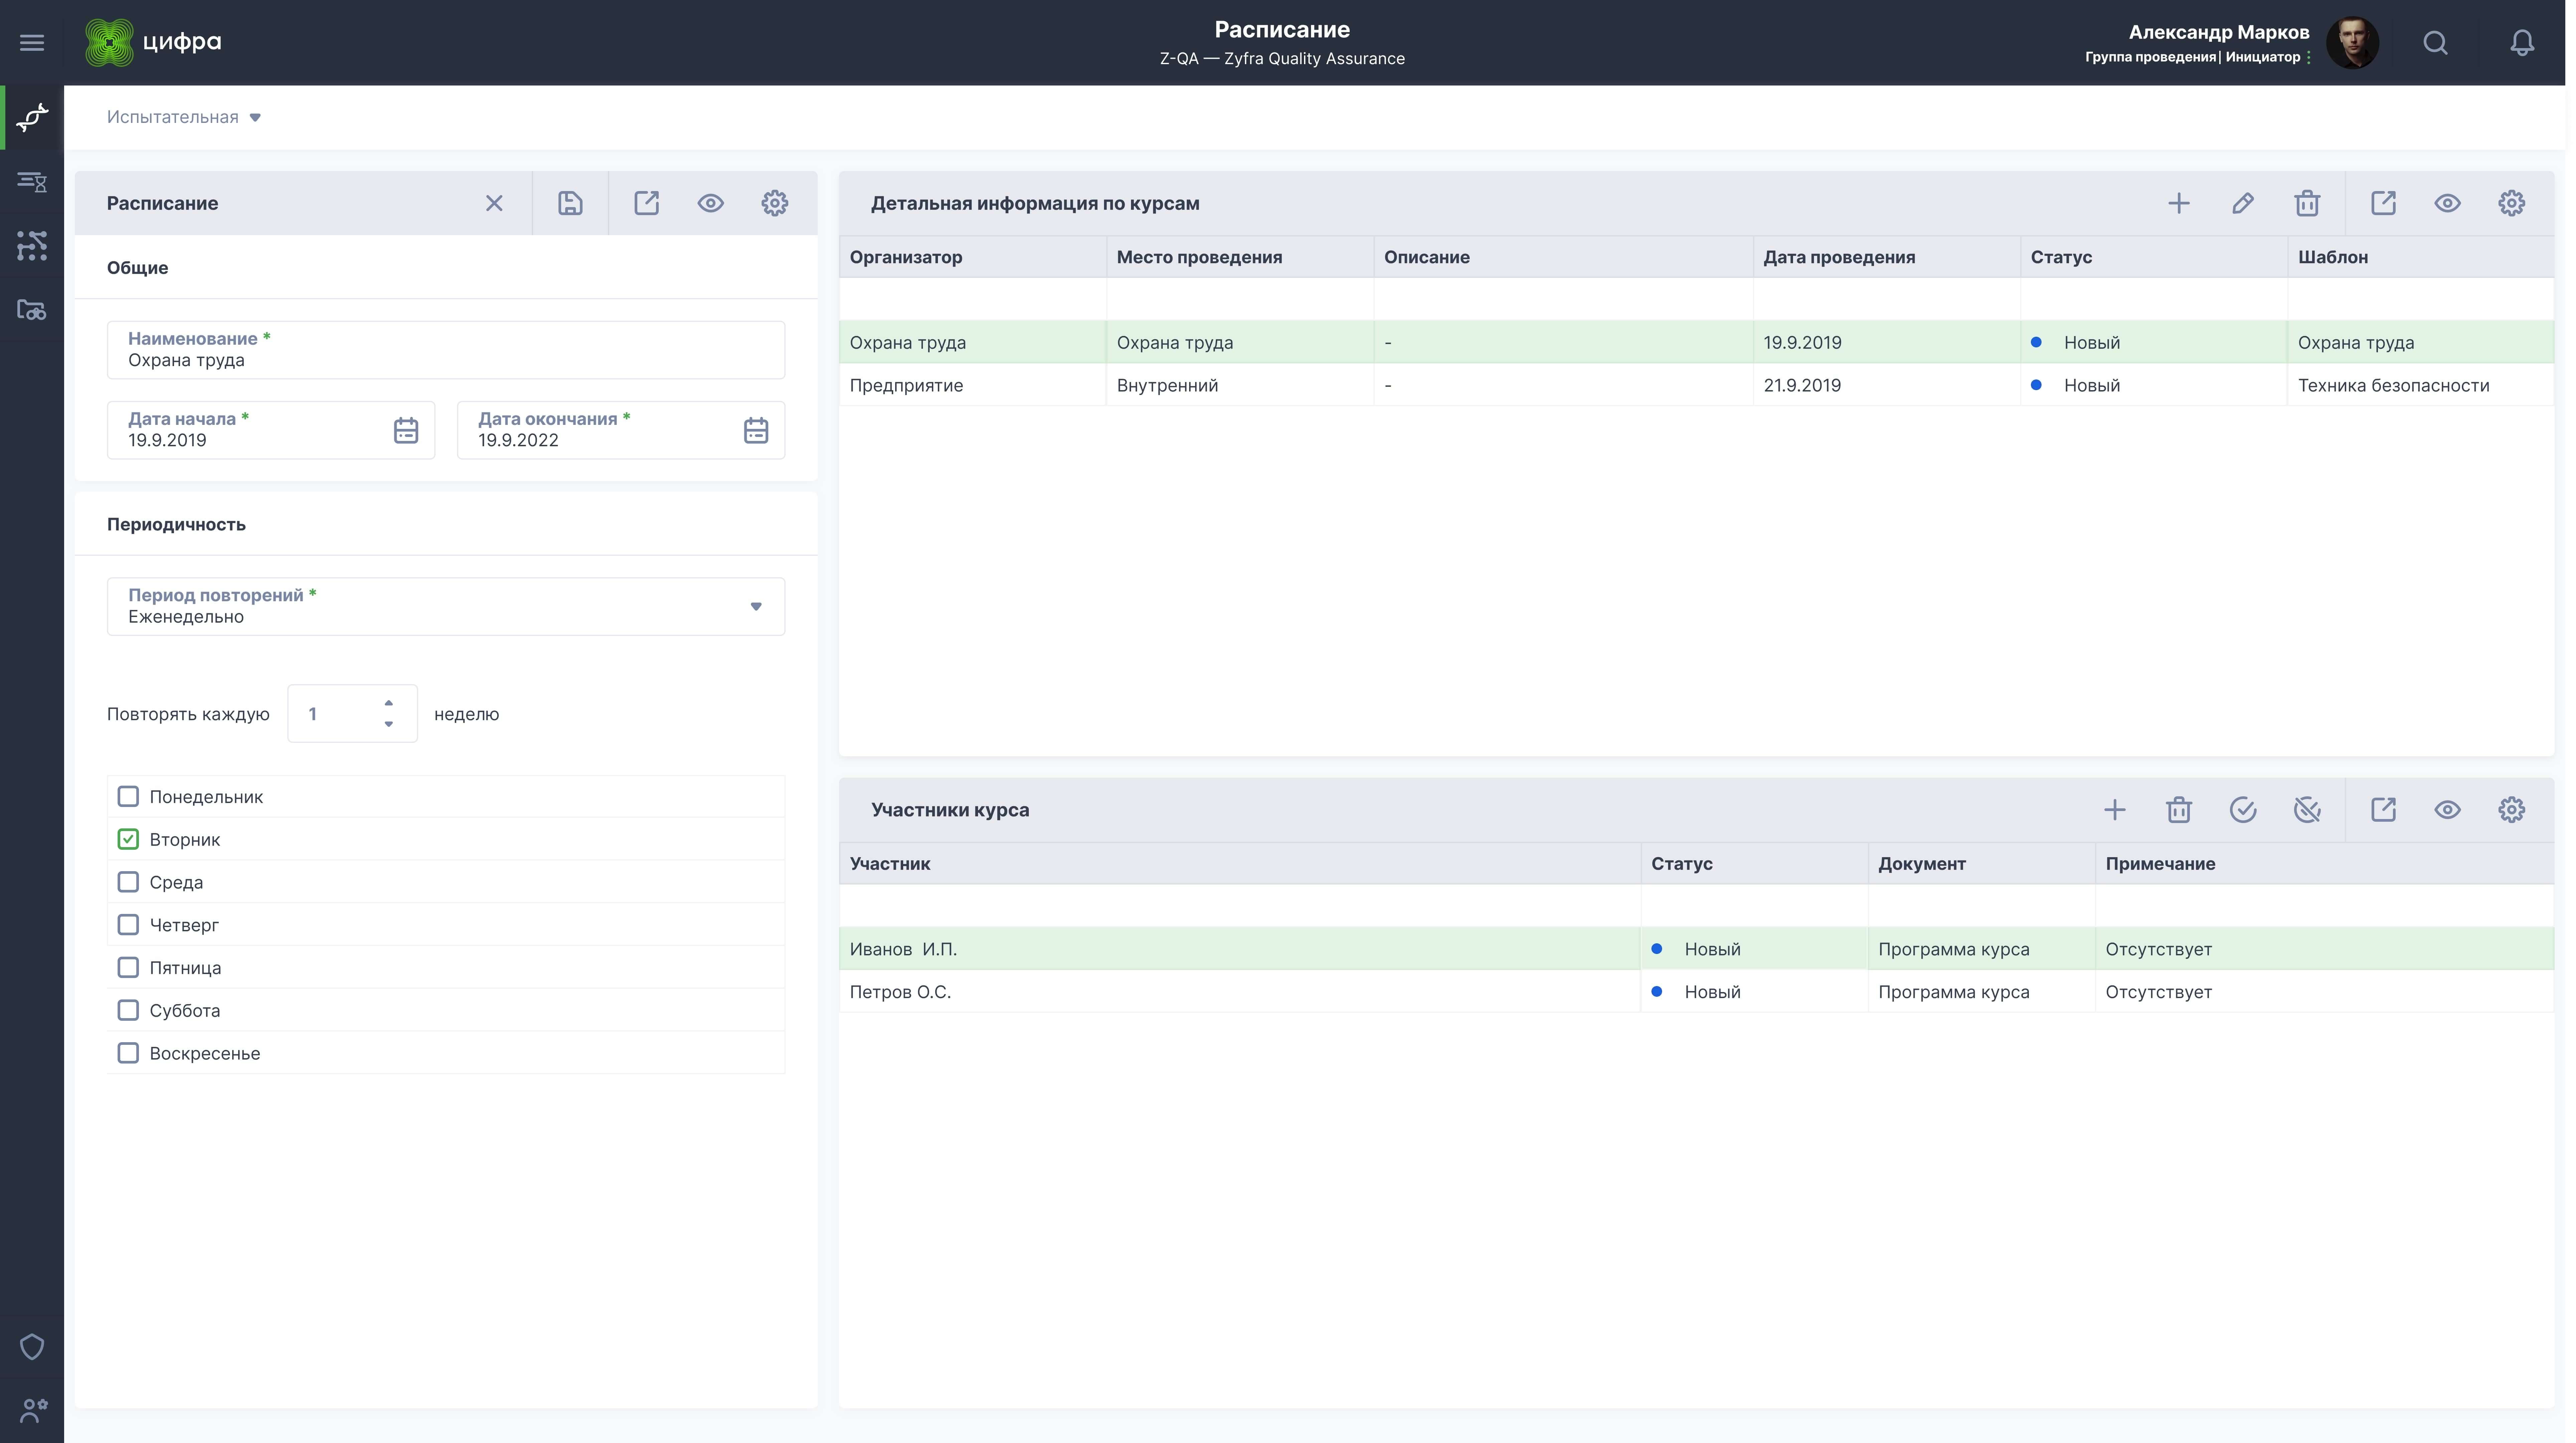Select the DNA sidebar icon

click(x=32, y=117)
